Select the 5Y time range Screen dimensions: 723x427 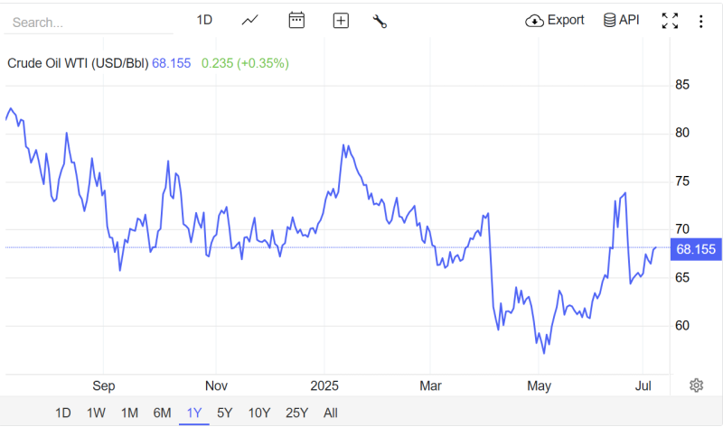pos(224,413)
